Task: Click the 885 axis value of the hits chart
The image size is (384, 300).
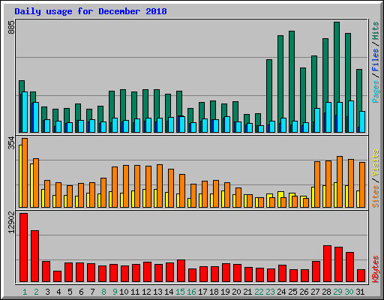Action: click(x=11, y=28)
